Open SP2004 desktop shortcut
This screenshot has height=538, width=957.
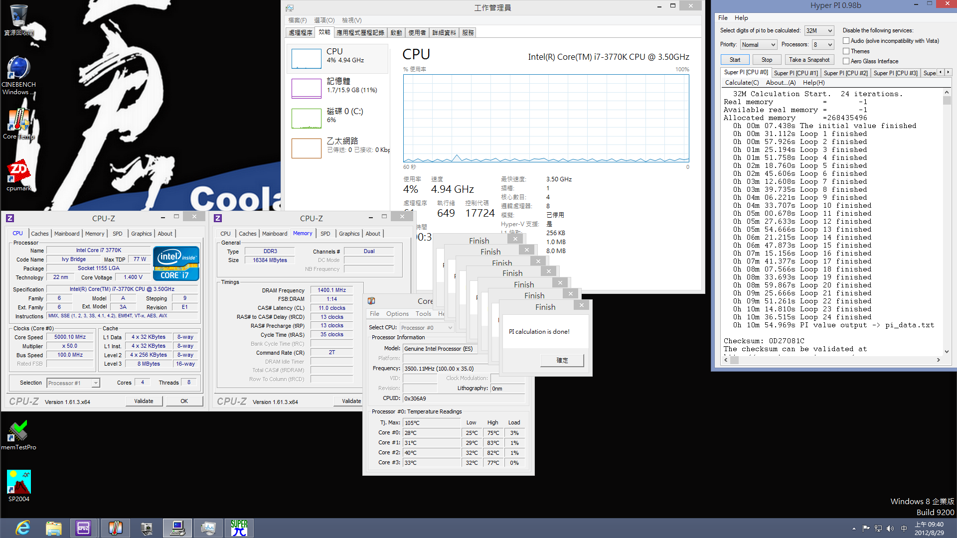19,486
